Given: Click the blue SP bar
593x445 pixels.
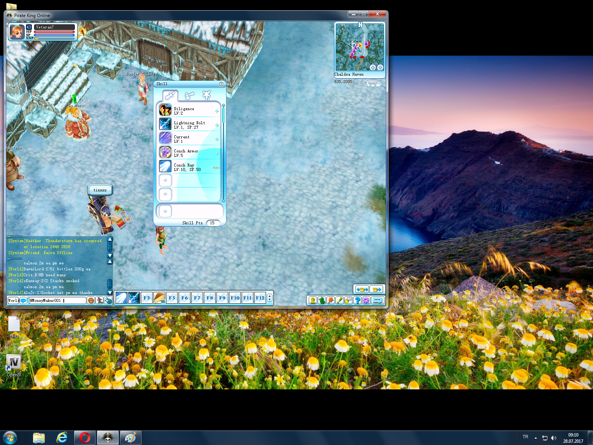Looking at the screenshot, I should point(54,35).
